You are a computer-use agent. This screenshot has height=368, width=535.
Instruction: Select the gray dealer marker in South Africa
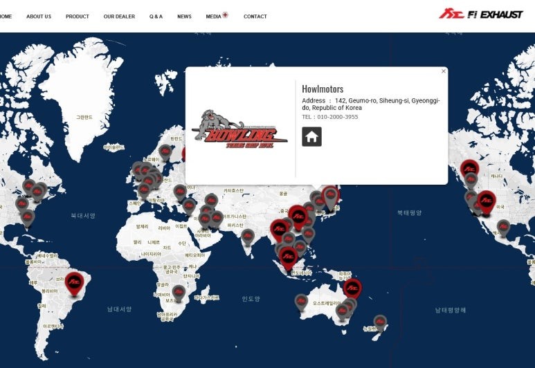coord(179,293)
